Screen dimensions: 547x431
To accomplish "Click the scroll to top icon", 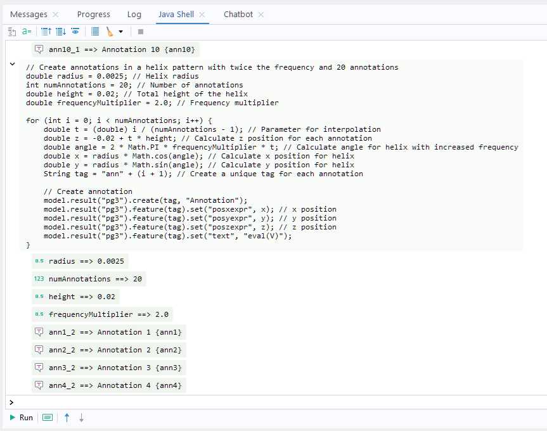I will [46, 31].
